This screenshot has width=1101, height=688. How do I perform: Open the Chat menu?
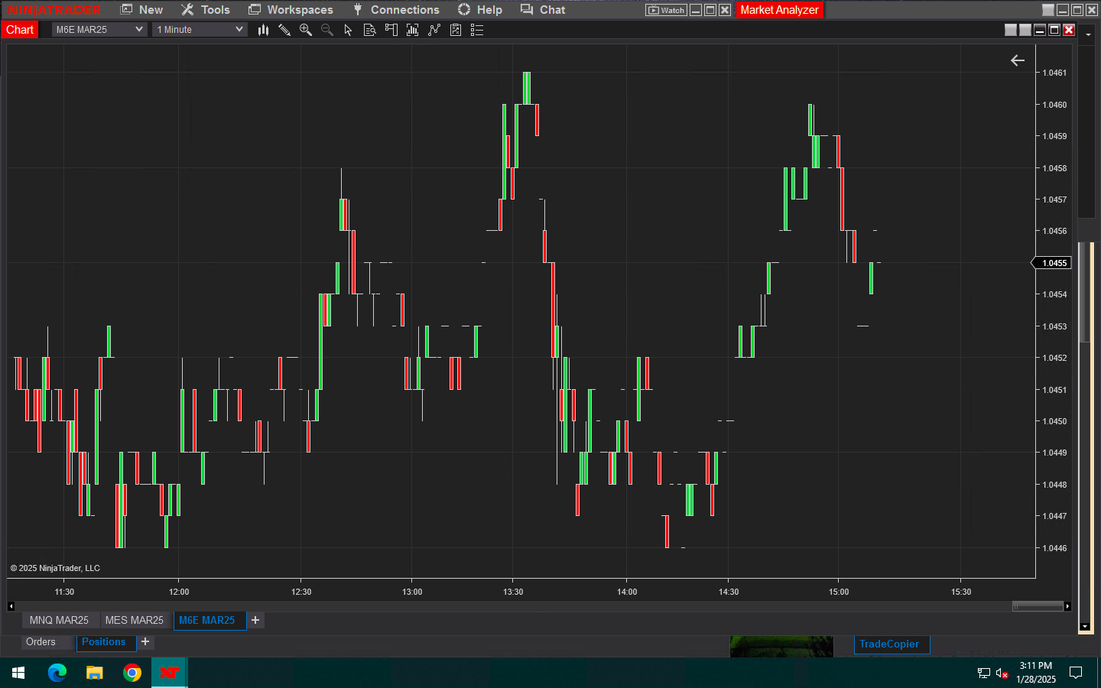pos(543,10)
